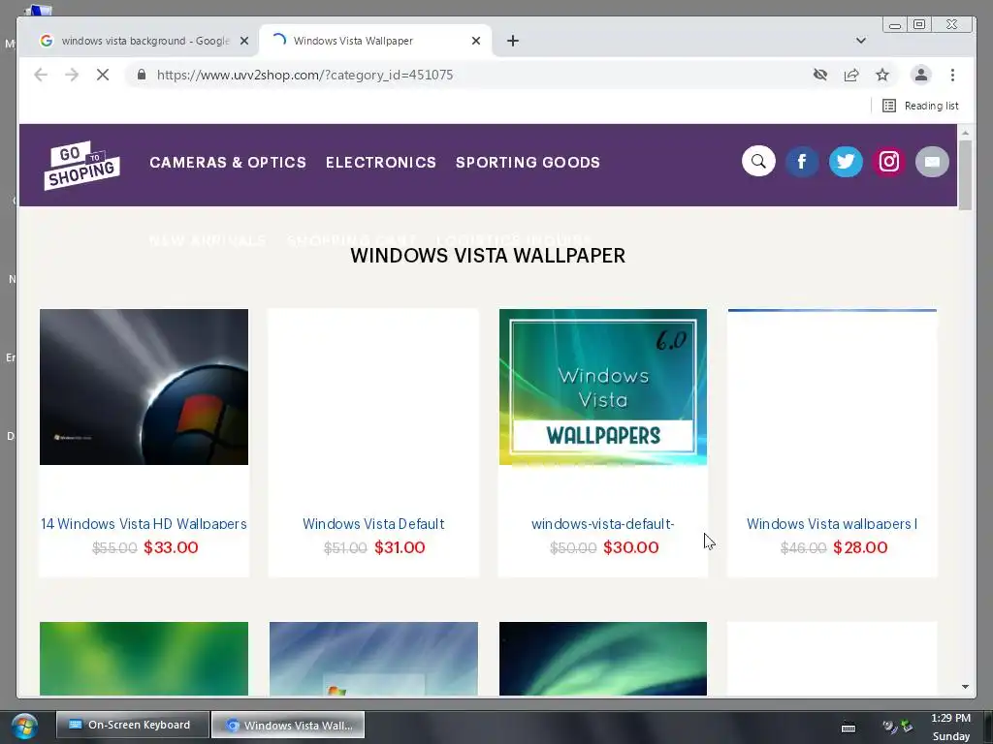
Task: Open the Instagram social icon
Action: pos(888,162)
